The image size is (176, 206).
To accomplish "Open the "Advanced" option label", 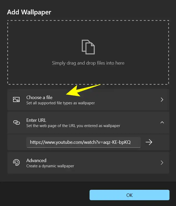I will point(36,160).
